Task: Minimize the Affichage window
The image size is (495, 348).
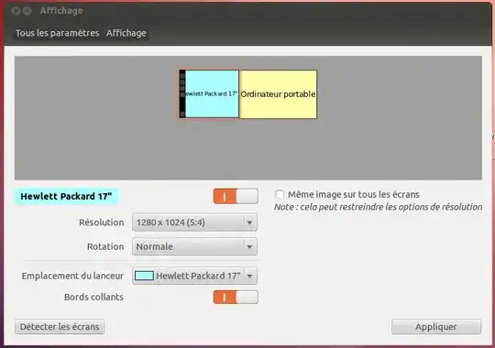Action: [x=27, y=11]
